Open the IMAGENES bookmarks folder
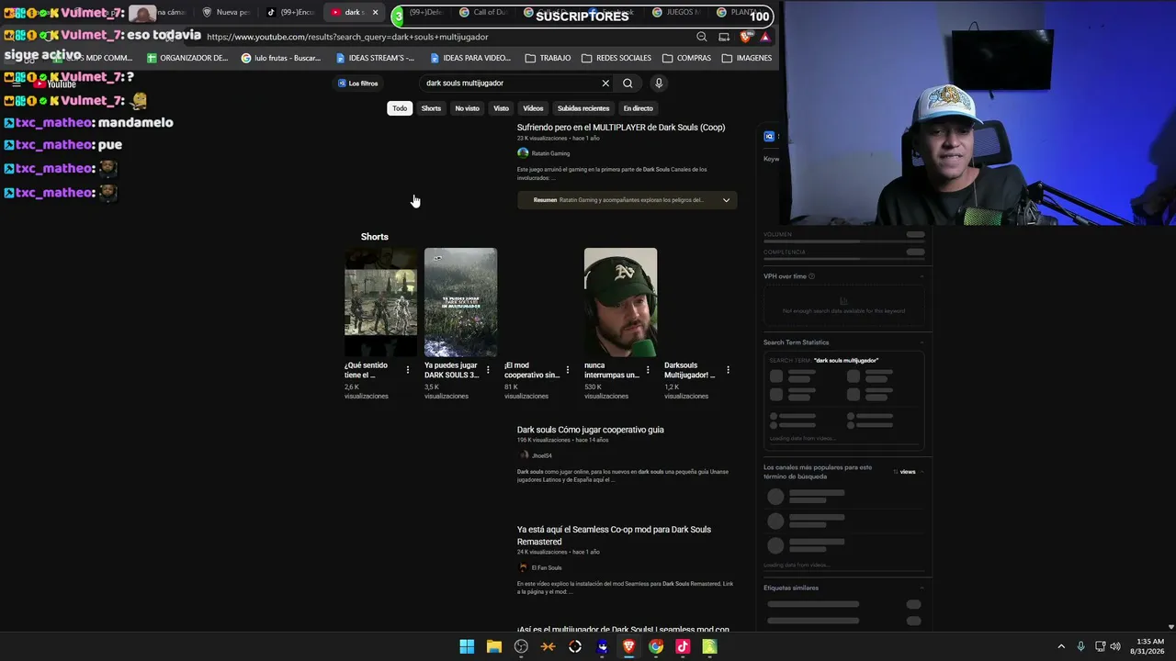This screenshot has width=1176, height=661. pyautogui.click(x=747, y=58)
